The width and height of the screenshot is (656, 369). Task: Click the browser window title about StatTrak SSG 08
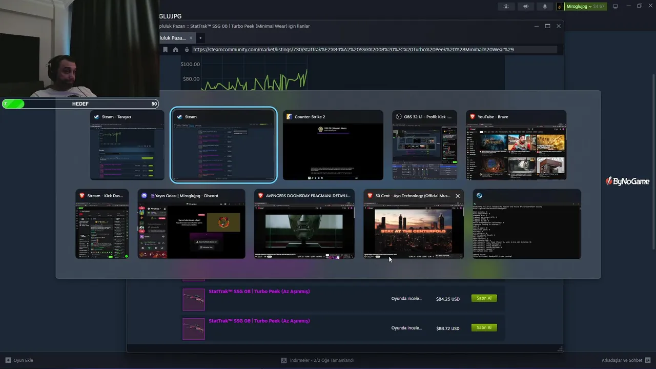[235, 26]
